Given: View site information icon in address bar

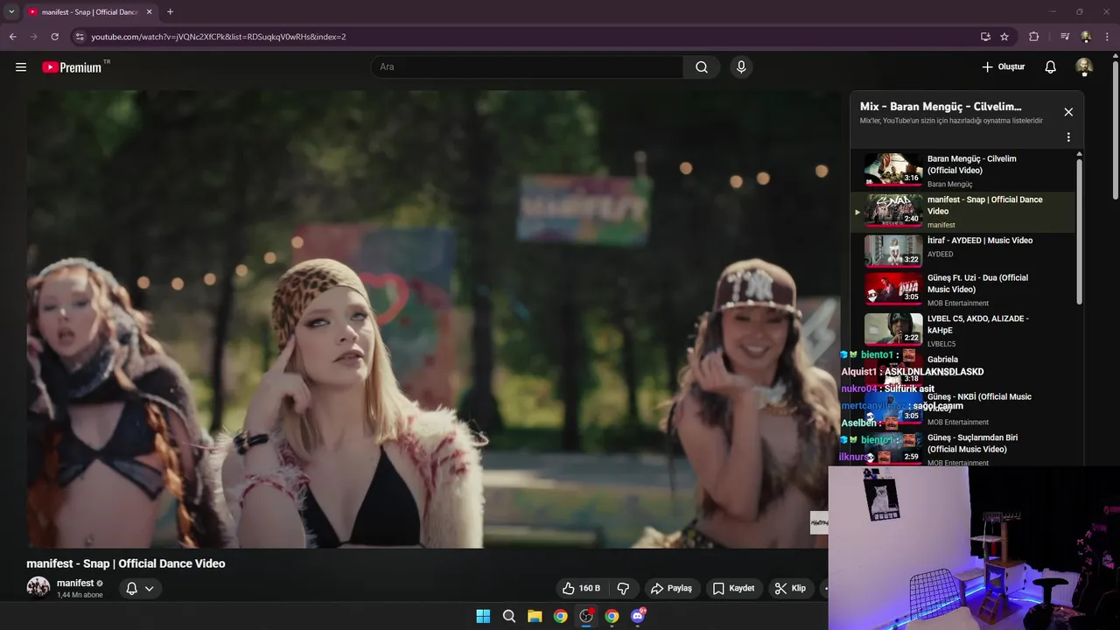Looking at the screenshot, I should pyautogui.click(x=80, y=37).
